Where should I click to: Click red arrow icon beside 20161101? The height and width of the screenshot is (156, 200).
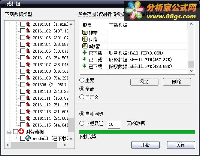[x=28, y=24]
